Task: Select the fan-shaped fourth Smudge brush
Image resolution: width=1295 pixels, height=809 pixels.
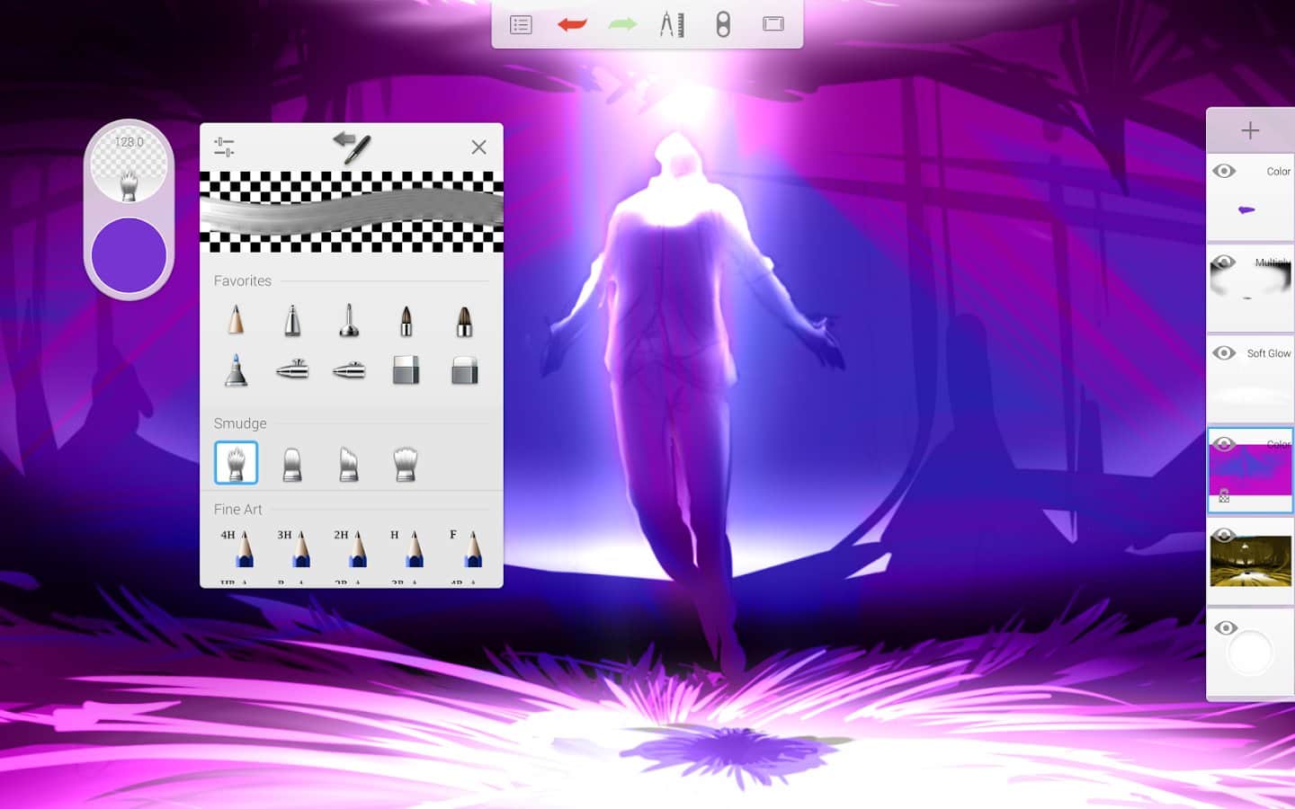Action: tap(406, 464)
